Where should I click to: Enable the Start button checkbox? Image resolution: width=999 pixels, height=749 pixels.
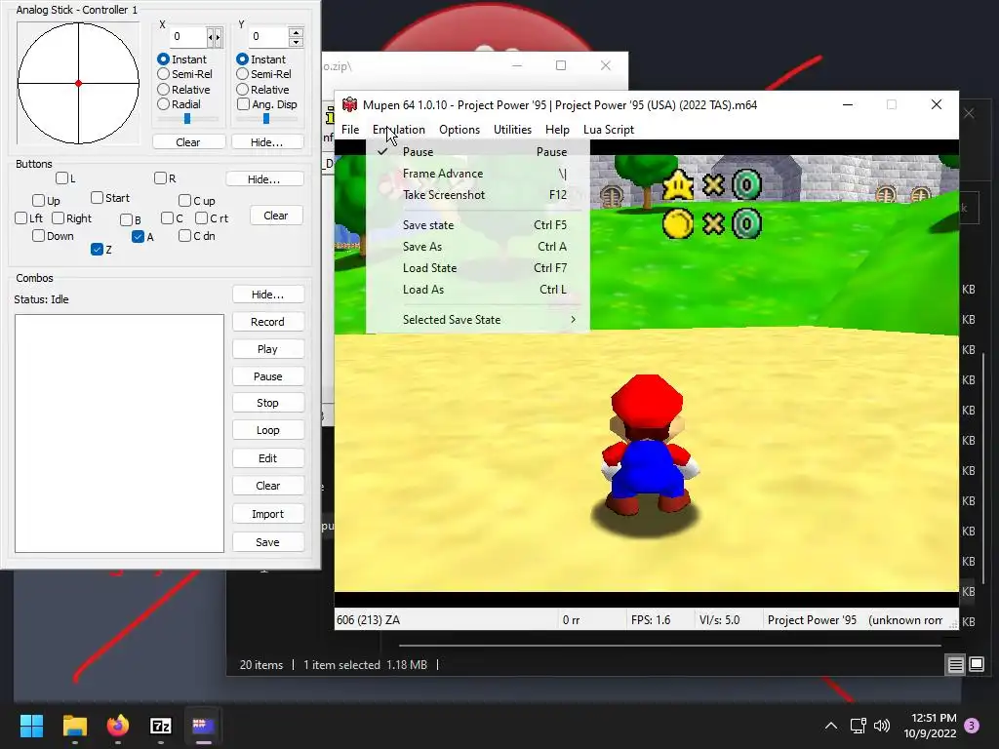[x=97, y=197]
